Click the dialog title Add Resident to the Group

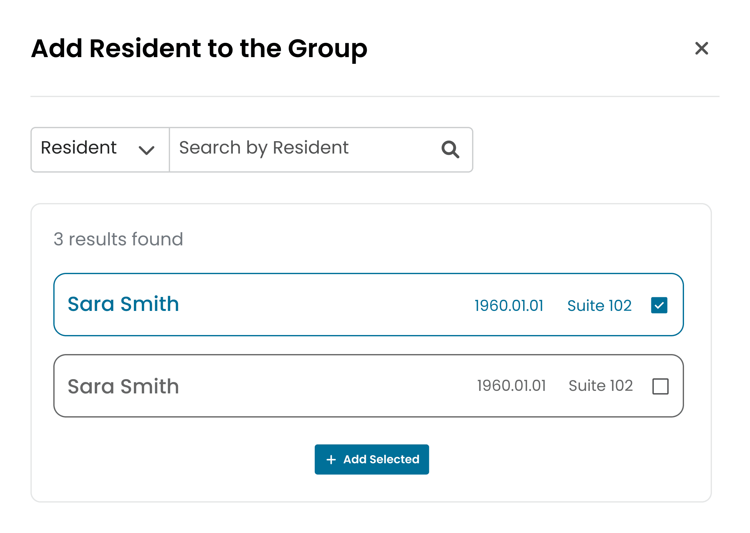tap(199, 49)
